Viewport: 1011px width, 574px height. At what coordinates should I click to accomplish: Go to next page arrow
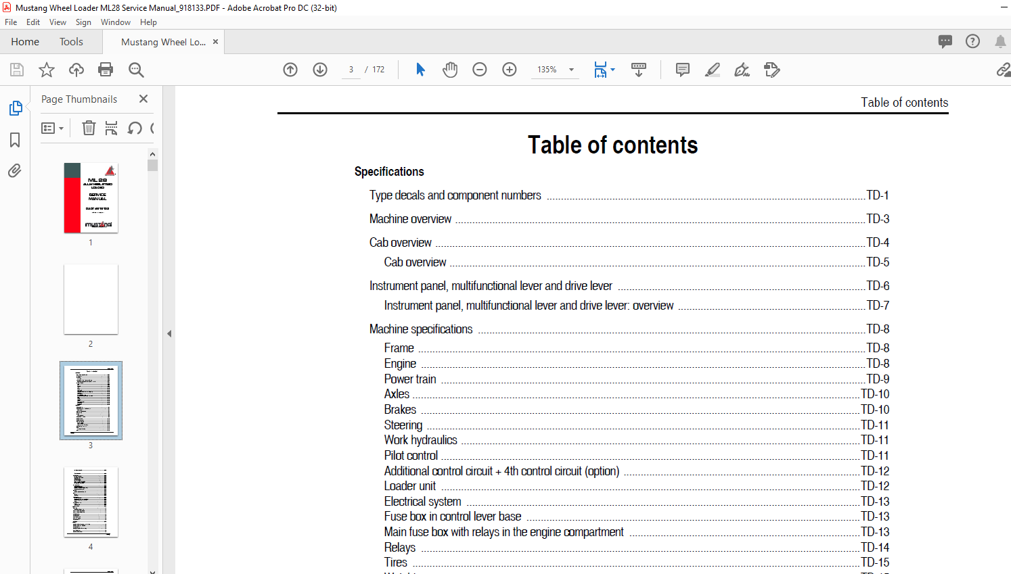(320, 70)
